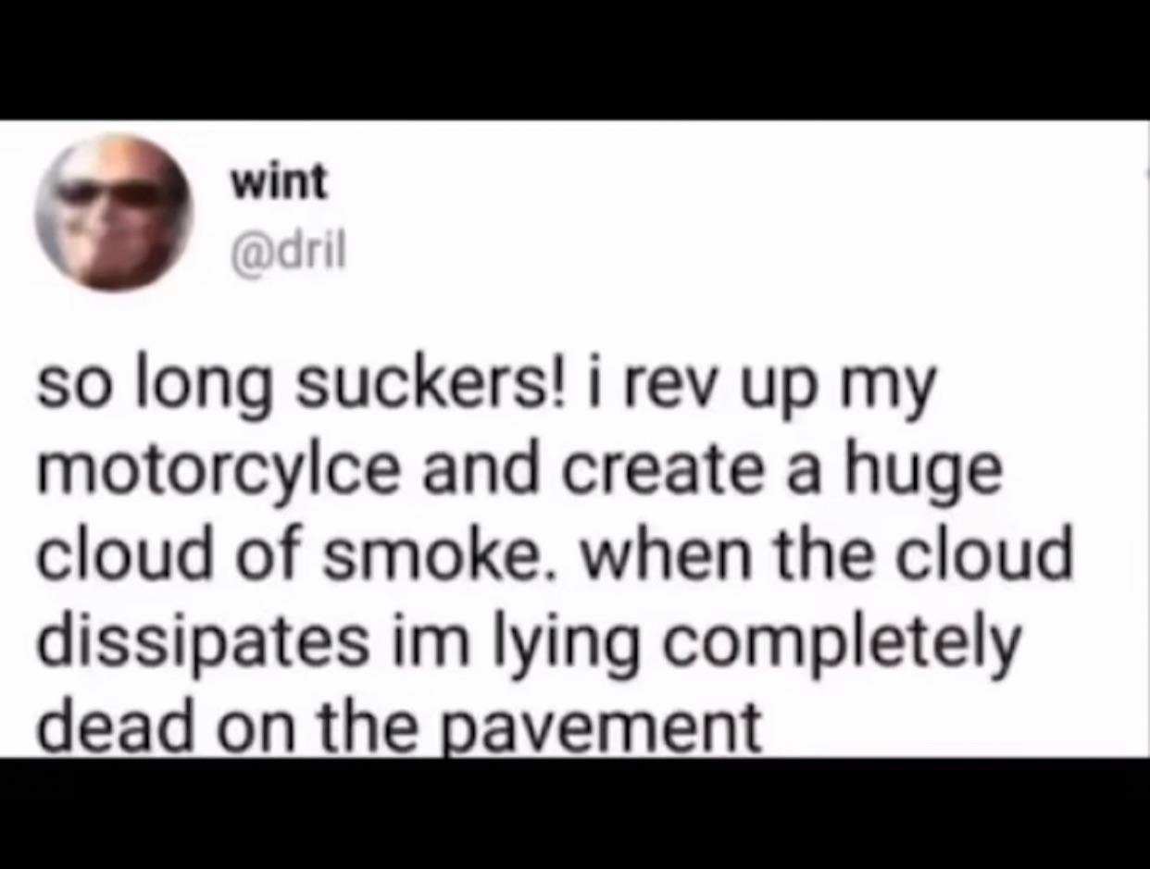Click the sunglasses on the avatar photo

point(109,192)
